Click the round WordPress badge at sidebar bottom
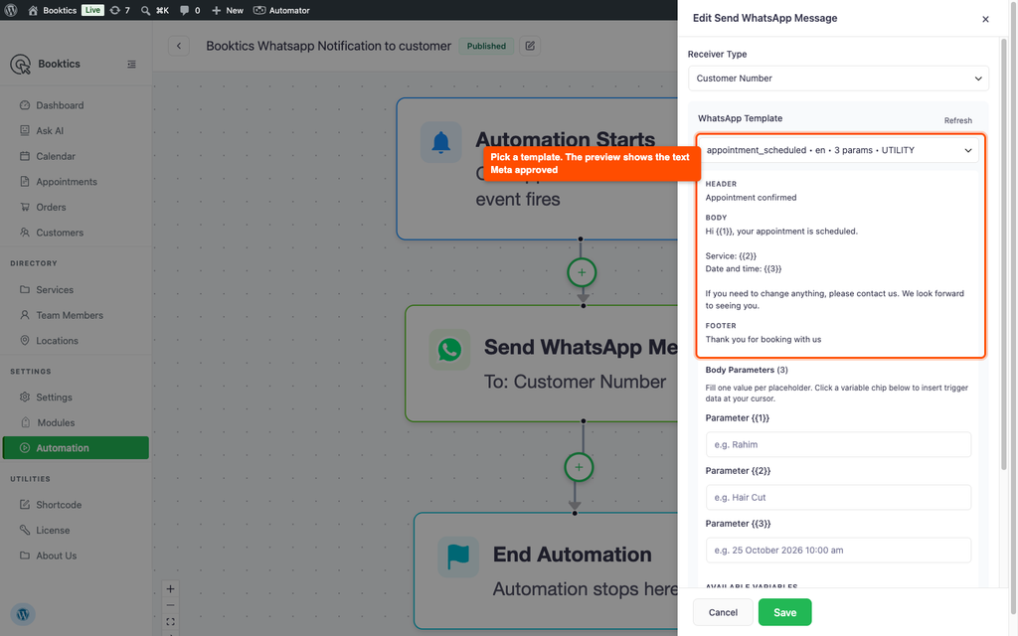 point(23,614)
